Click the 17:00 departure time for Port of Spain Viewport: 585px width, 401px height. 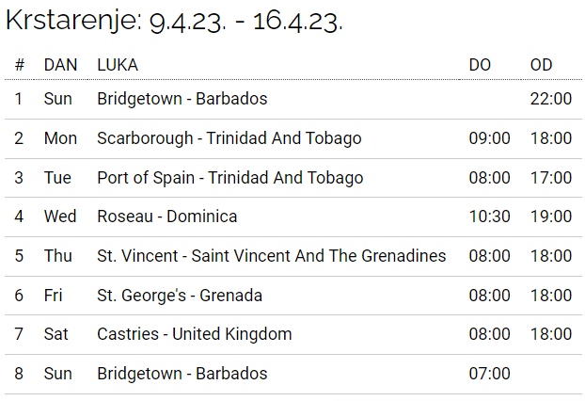(x=550, y=178)
